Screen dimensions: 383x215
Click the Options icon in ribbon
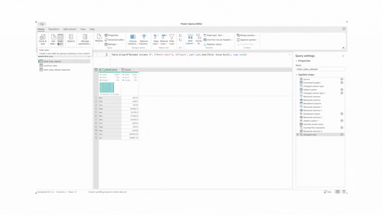coord(71,37)
